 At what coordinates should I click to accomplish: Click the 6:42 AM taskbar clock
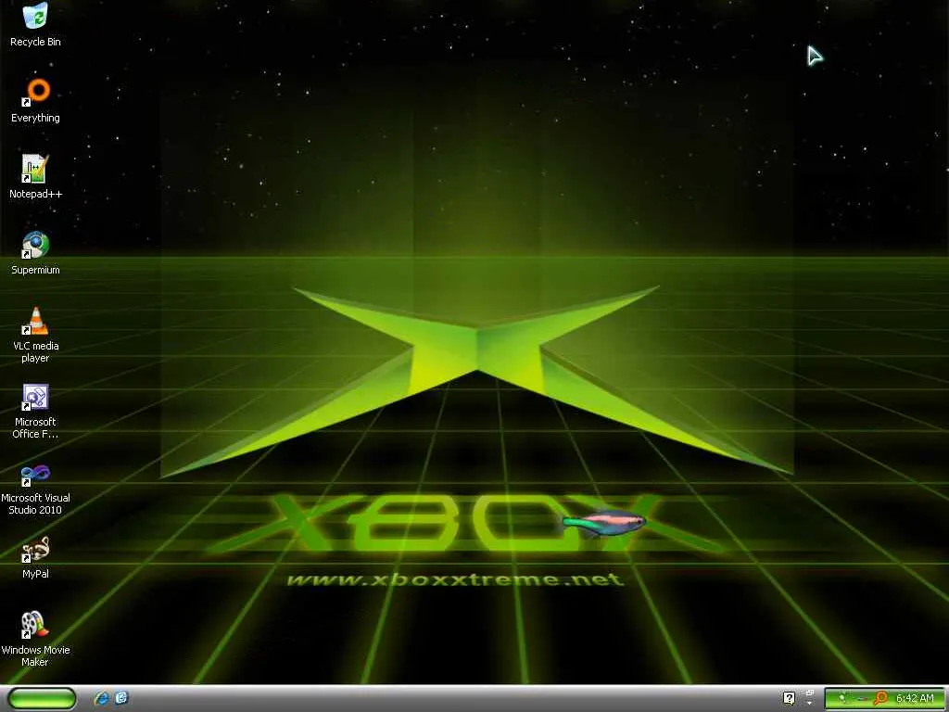(x=915, y=699)
